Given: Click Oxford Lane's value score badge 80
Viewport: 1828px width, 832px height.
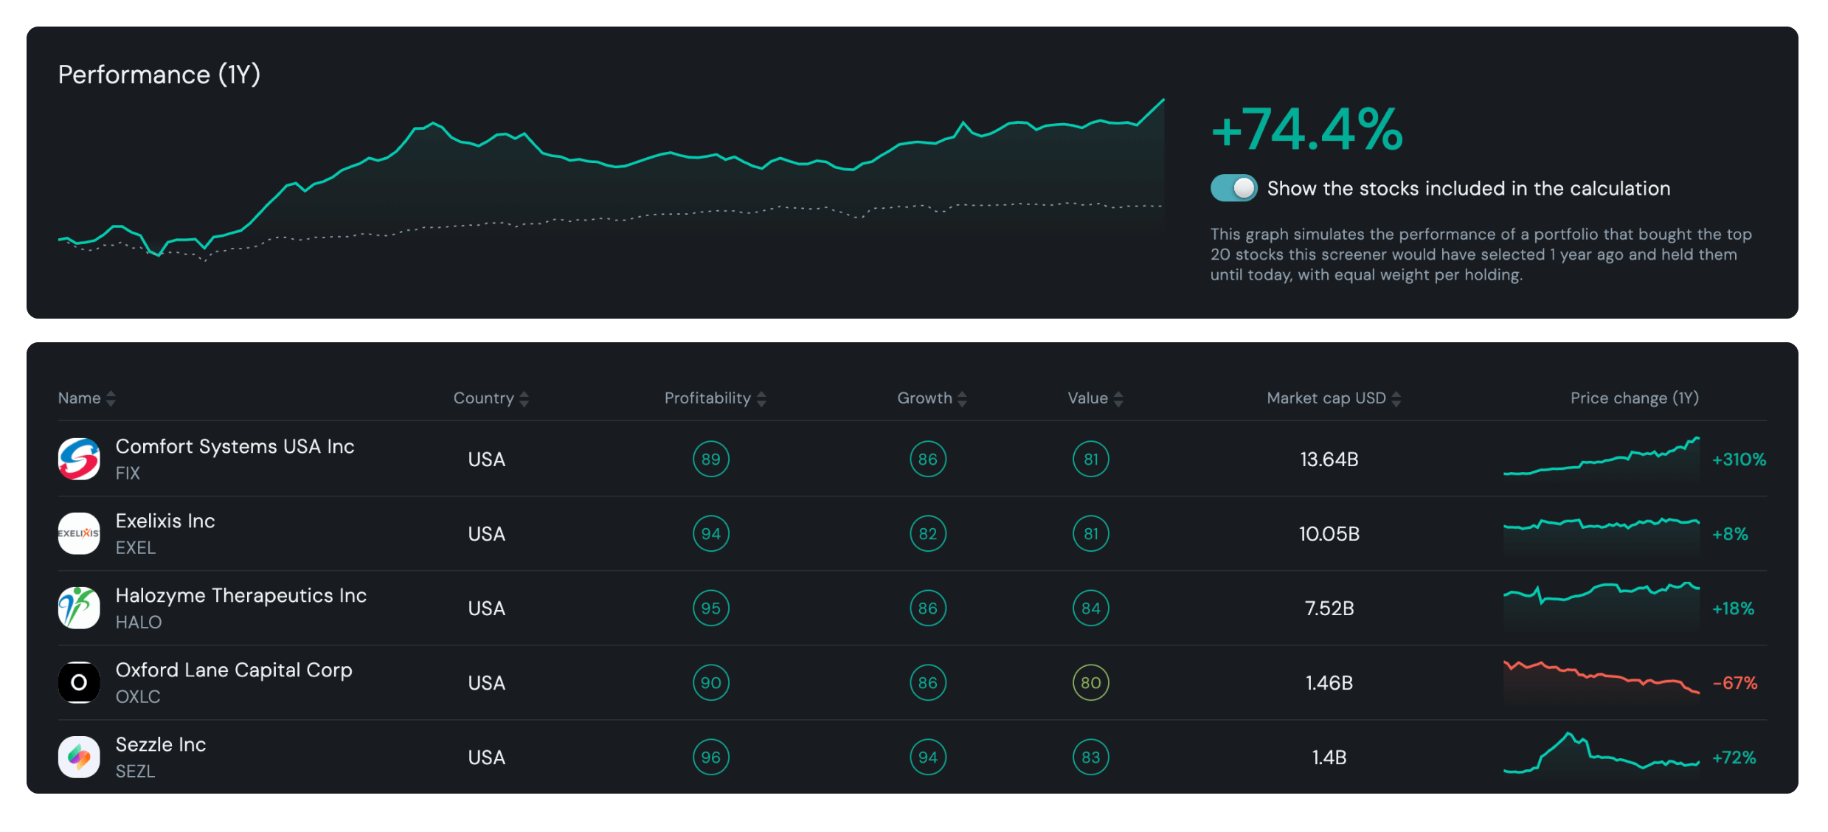Looking at the screenshot, I should click(1090, 682).
